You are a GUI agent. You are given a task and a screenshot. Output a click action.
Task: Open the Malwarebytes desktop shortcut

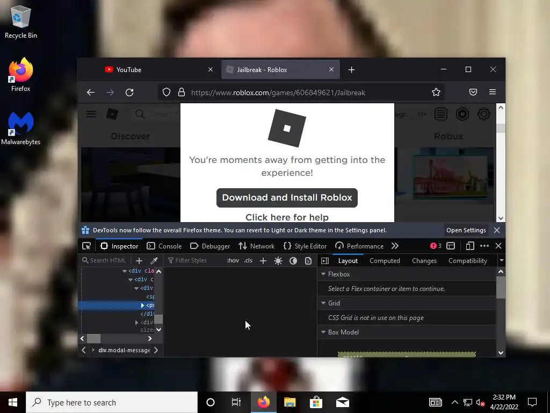[21, 128]
